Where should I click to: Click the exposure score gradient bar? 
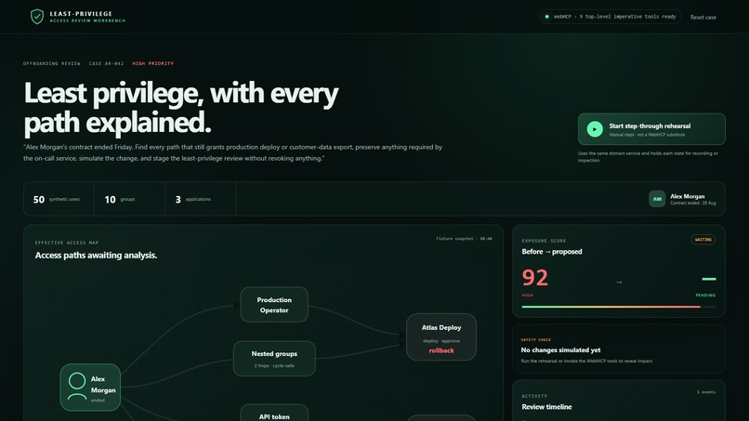(x=619, y=307)
